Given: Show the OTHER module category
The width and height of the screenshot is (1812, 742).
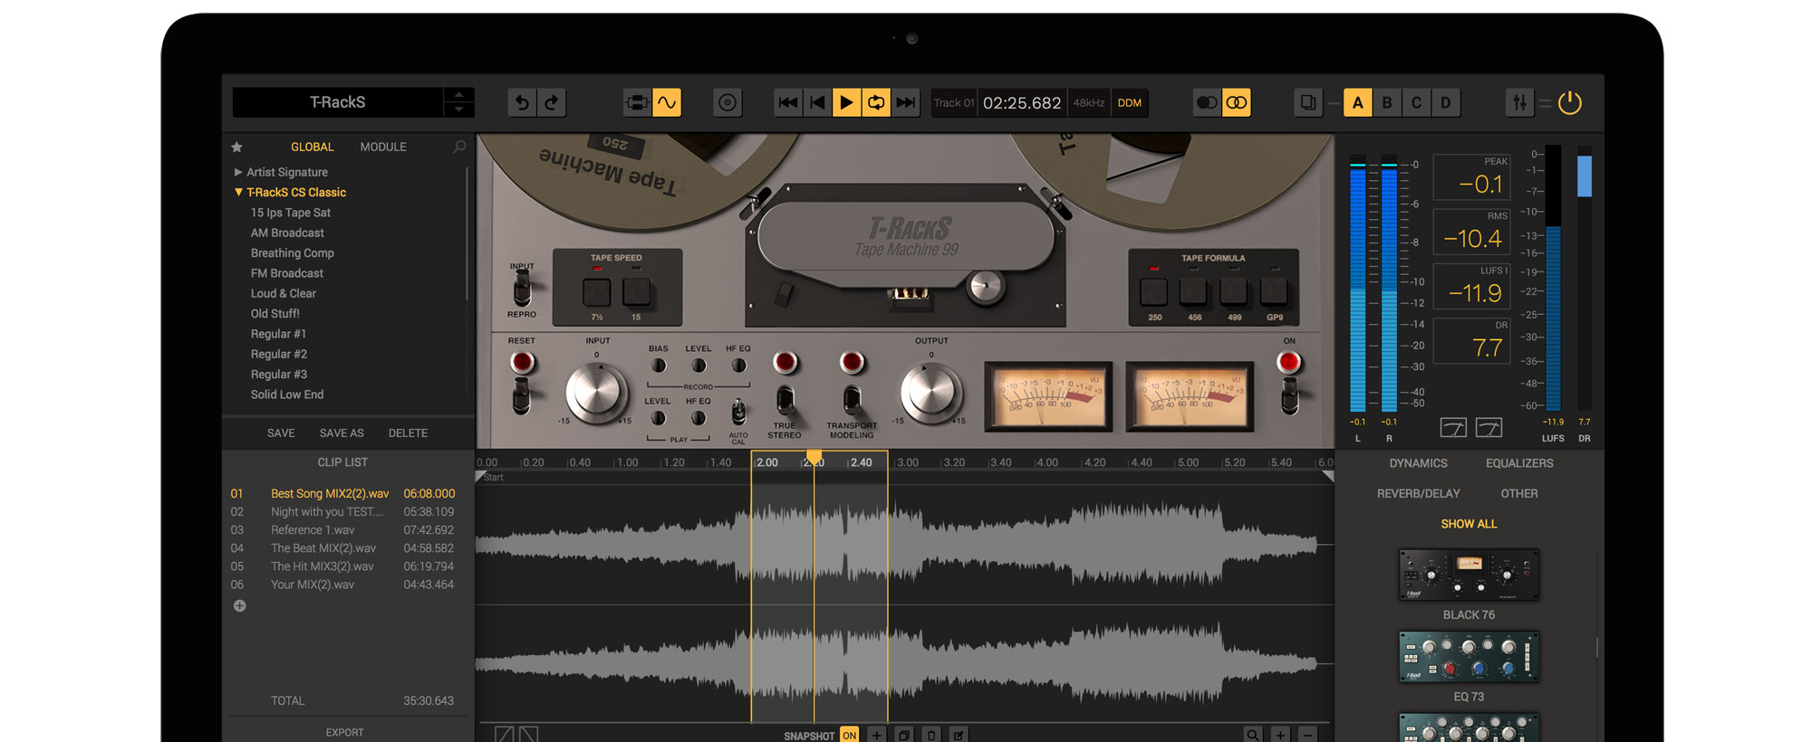Looking at the screenshot, I should (x=1519, y=494).
